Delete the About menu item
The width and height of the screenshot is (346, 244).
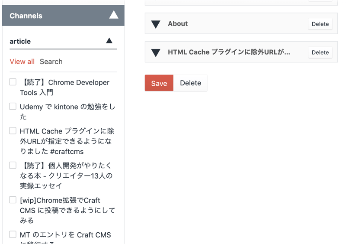[x=320, y=24]
